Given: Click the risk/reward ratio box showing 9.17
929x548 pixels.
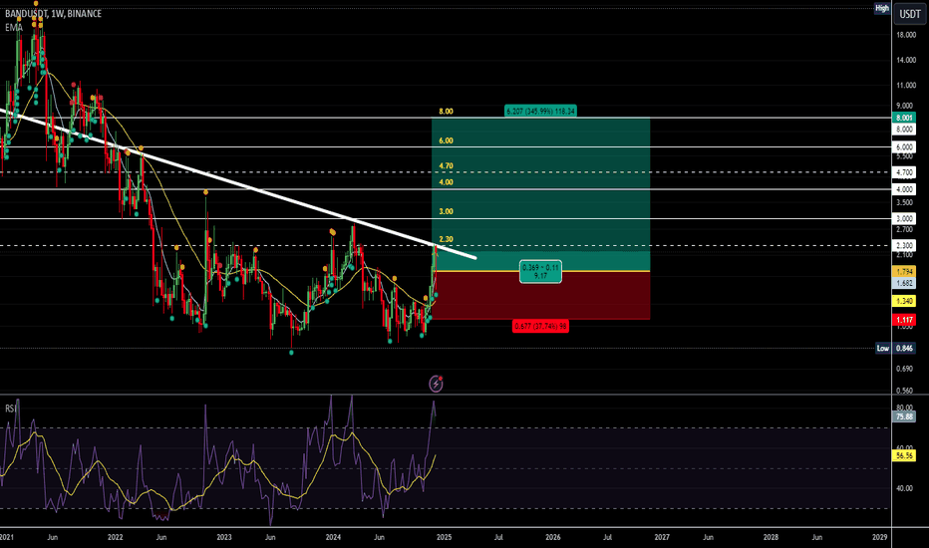Looking at the screenshot, I should 540,271.
